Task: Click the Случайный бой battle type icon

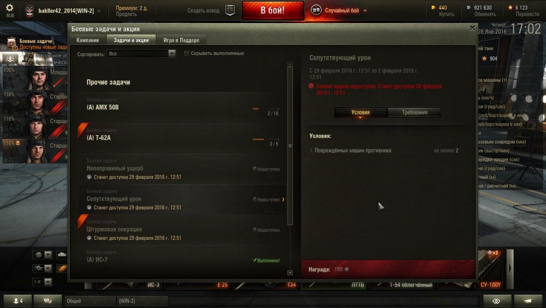Action: coord(316,10)
